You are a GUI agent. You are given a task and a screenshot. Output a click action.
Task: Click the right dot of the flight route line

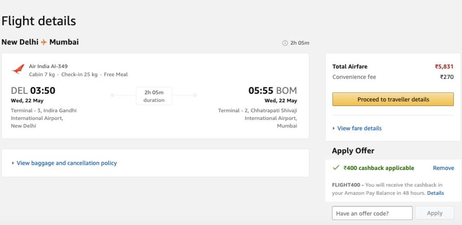[195, 95]
